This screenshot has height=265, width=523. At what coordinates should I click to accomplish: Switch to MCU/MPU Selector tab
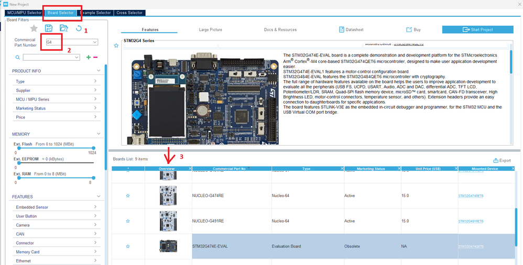(x=24, y=13)
